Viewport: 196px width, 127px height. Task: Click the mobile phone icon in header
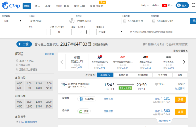[x=194, y=5]
